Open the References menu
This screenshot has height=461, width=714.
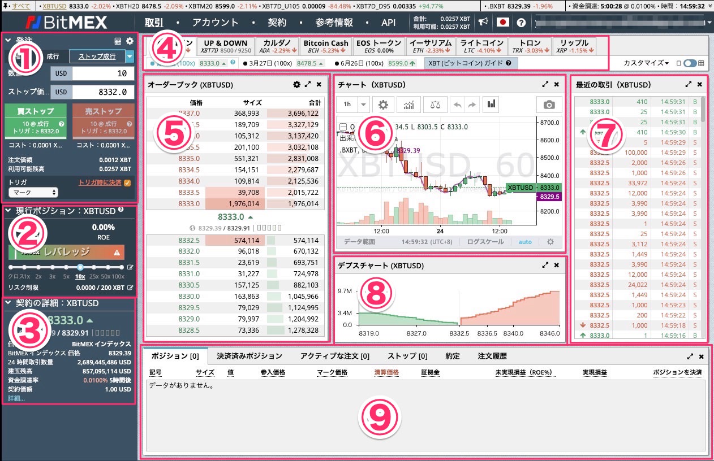click(x=334, y=23)
